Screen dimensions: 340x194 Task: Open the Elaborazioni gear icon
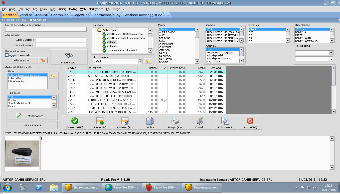click(x=225, y=121)
